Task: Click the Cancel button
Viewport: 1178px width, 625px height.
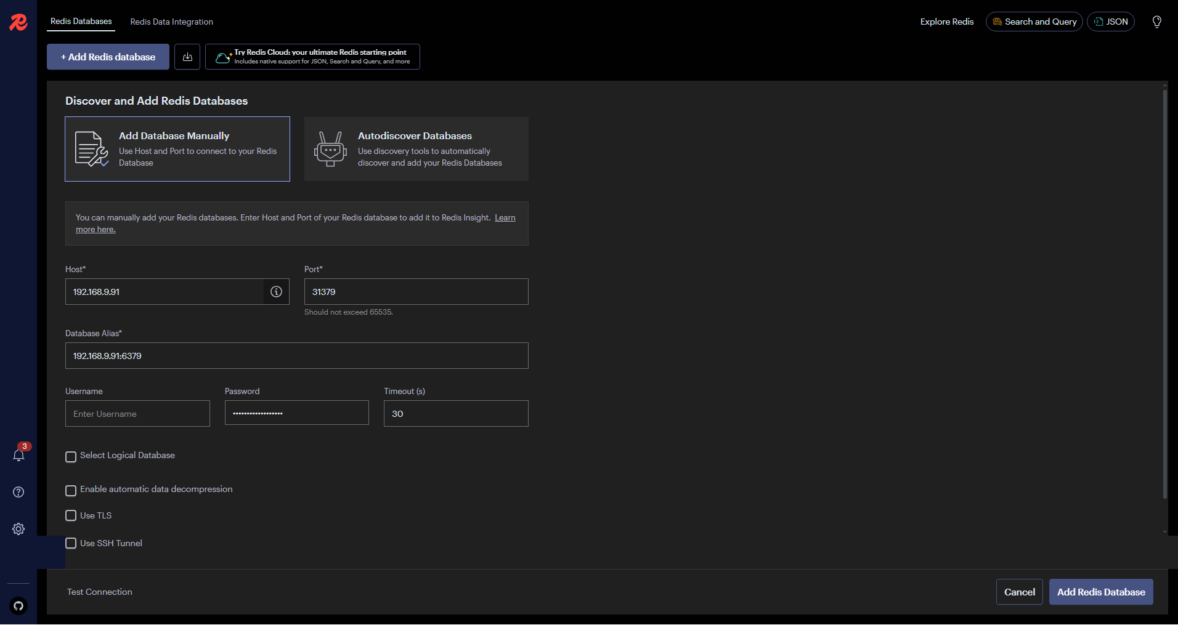Action: point(1019,592)
